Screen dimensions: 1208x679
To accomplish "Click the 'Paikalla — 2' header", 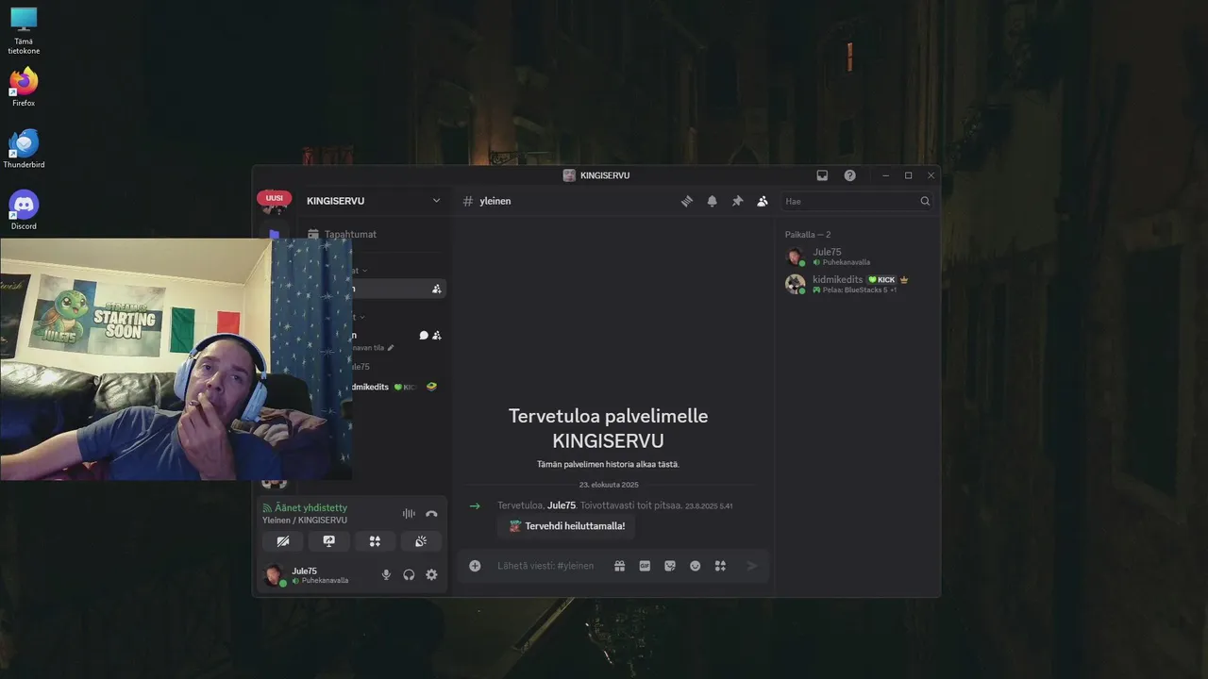I will 808,234.
